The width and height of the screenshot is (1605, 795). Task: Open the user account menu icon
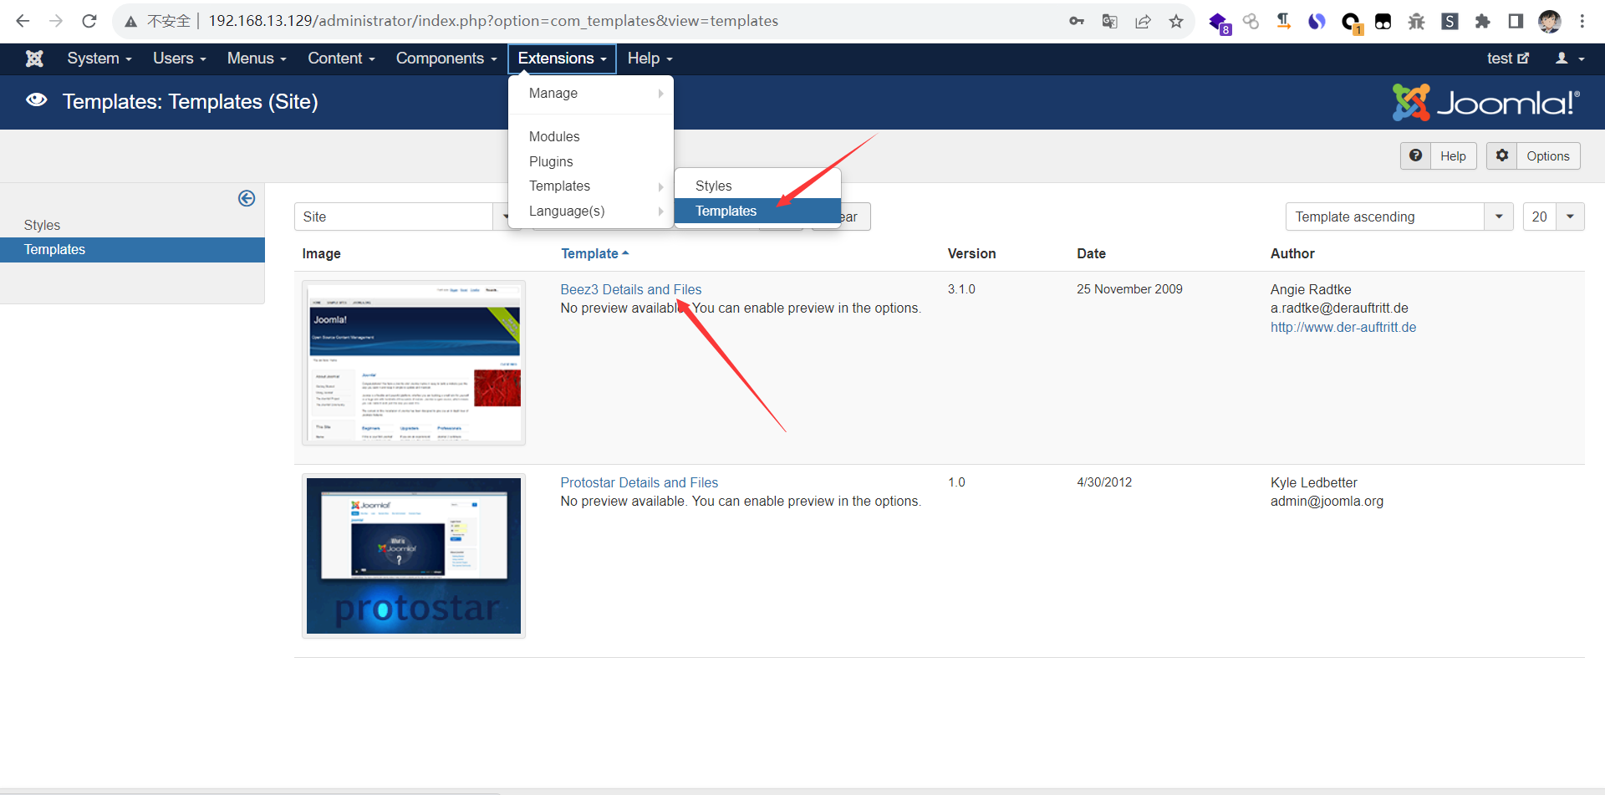click(1569, 59)
